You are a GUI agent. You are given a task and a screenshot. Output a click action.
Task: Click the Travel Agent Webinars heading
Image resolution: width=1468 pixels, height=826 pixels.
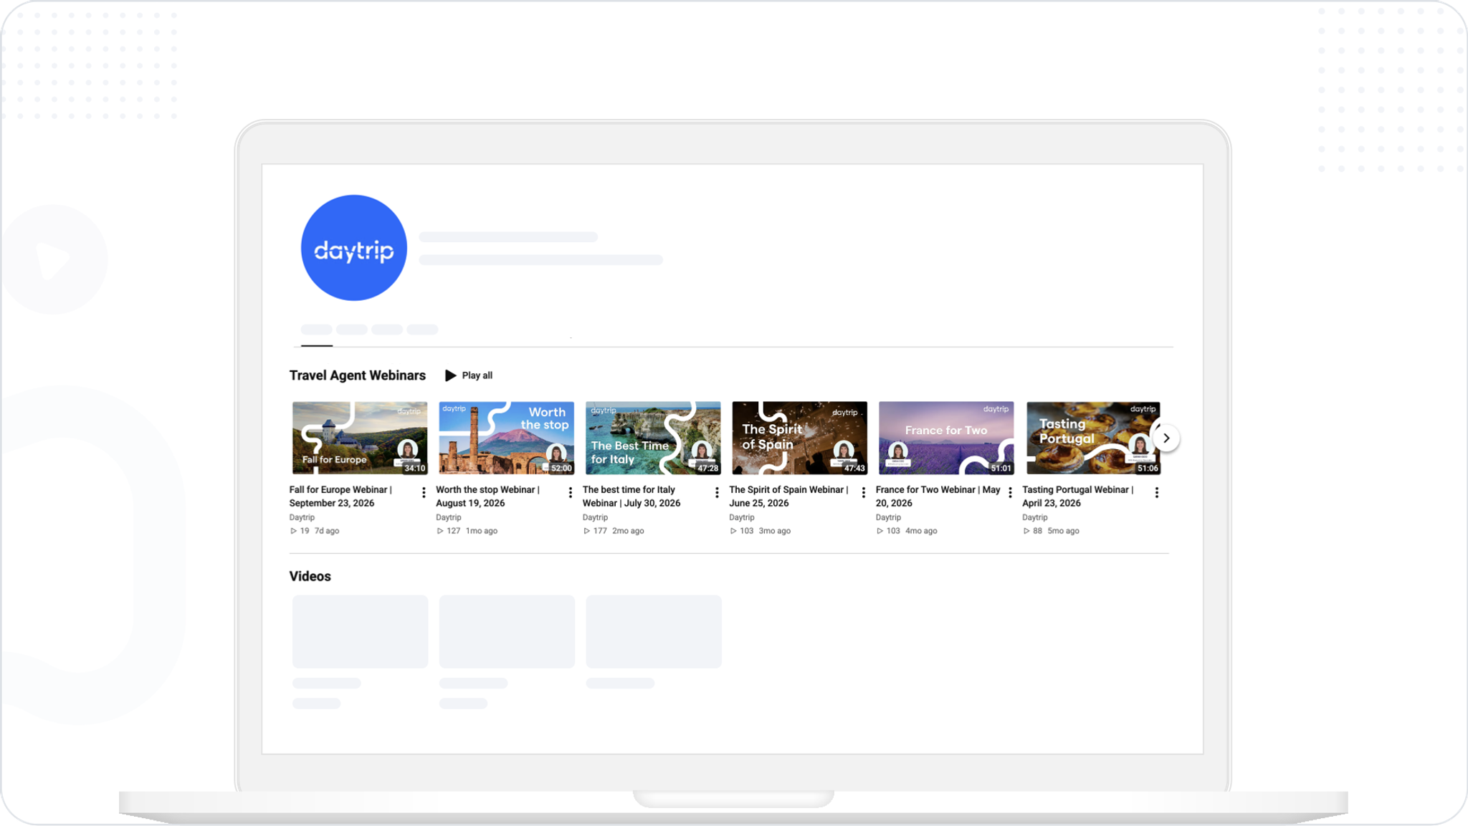tap(357, 375)
